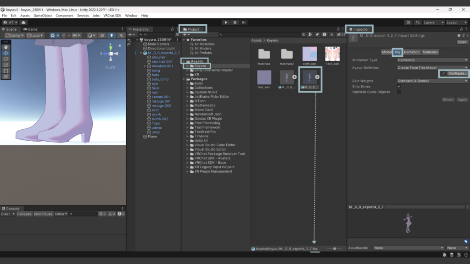This screenshot has height=264, width=470.
Task: Enable Optimize Game Objects checkbox
Action: tap(398, 92)
